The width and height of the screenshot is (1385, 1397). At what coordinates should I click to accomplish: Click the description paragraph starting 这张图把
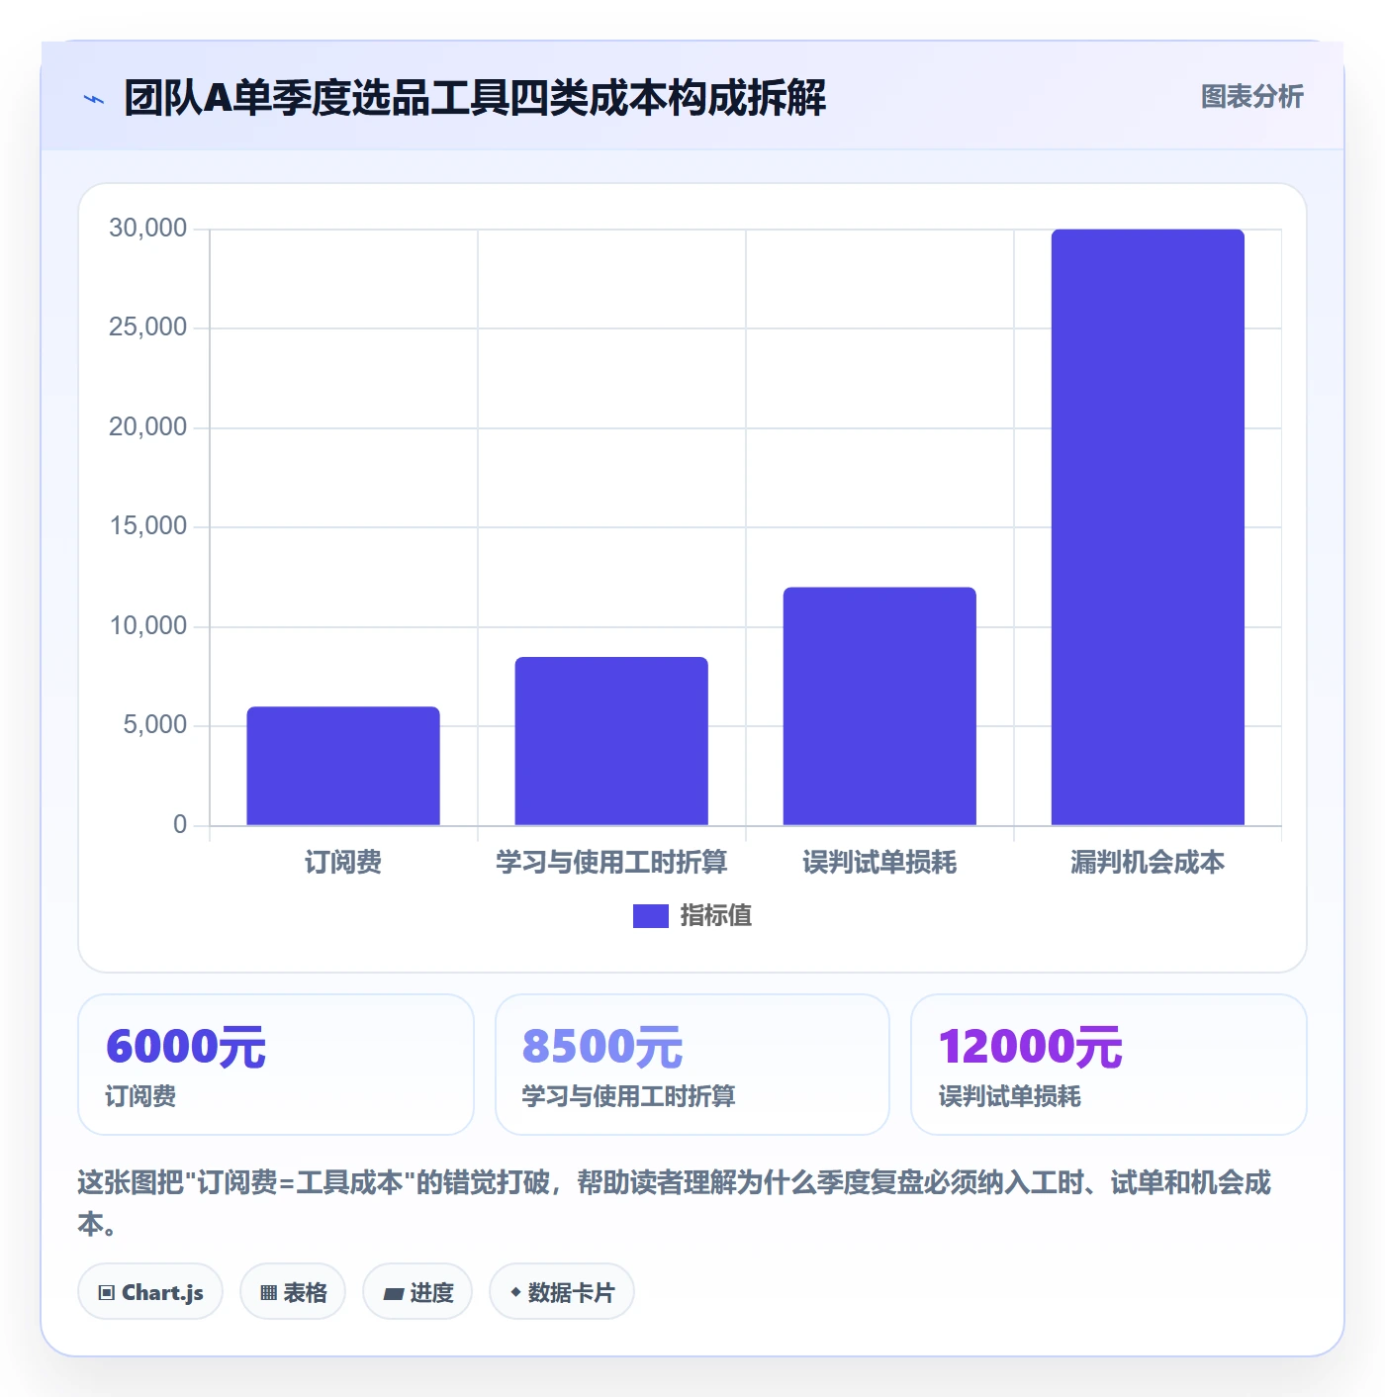pyautogui.click(x=674, y=1203)
